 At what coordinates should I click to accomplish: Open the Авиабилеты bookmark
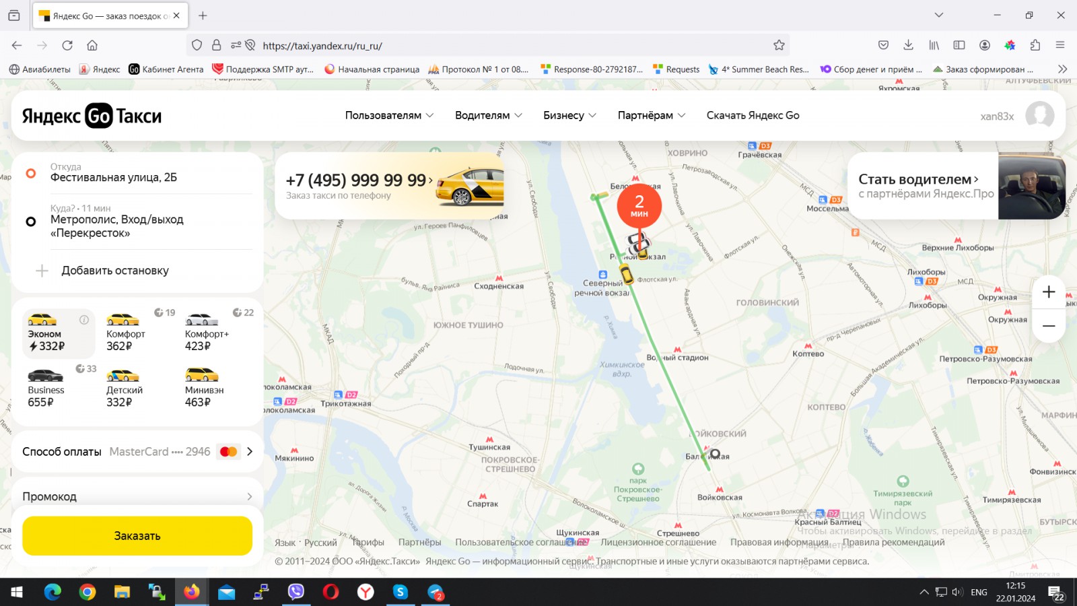coord(40,69)
